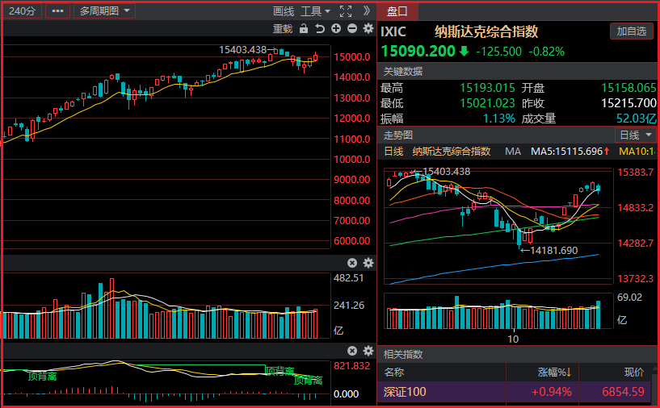Image resolution: width=660 pixels, height=408 pixels.
Task: Click the undo arrow icon
Action: pyautogui.click(x=320, y=28)
